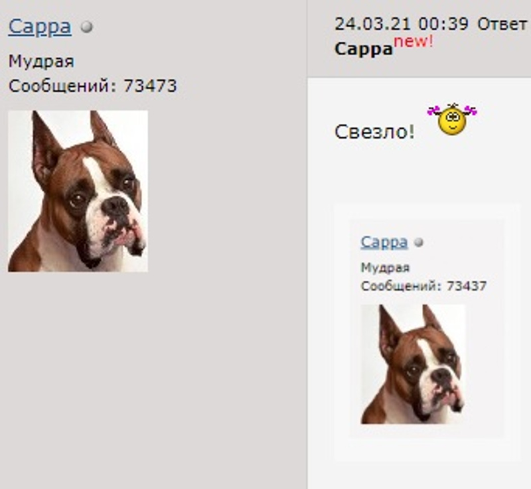Image resolution: width=531 pixels, height=489 pixels.
Task: Click the Свезло! message text
Action: pyautogui.click(x=374, y=131)
